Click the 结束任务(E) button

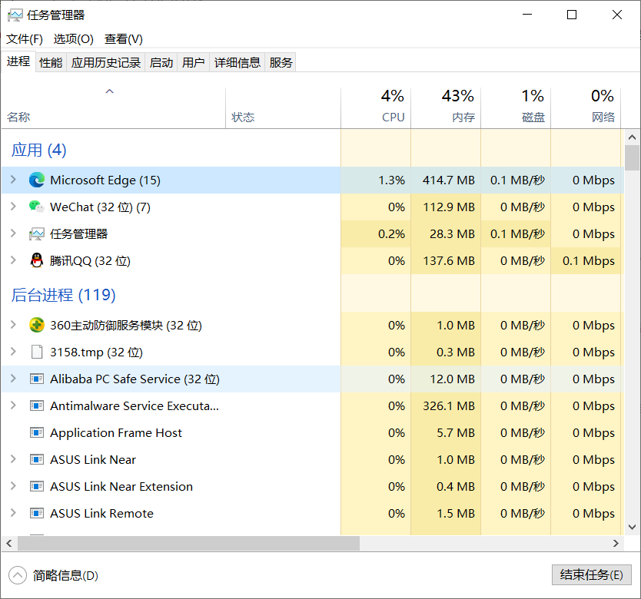click(x=591, y=575)
